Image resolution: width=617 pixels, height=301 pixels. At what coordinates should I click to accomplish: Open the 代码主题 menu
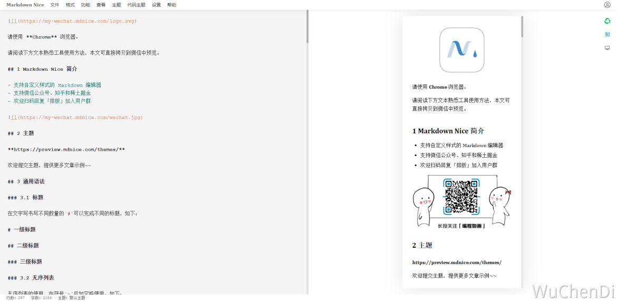coord(136,5)
